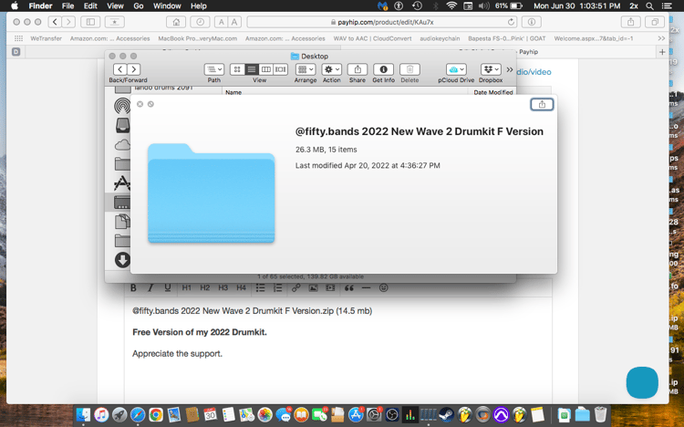This screenshot has width=684, height=427.
Task: Share the Quick Look previewed folder
Action: (x=542, y=104)
